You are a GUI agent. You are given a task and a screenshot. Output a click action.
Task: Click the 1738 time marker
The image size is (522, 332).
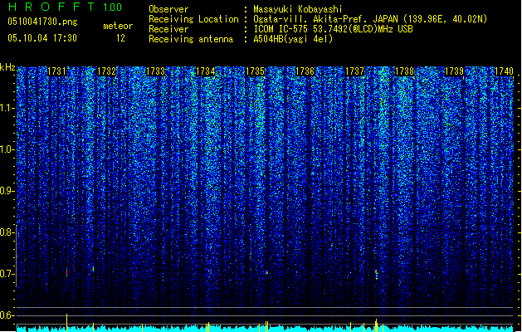click(x=404, y=71)
